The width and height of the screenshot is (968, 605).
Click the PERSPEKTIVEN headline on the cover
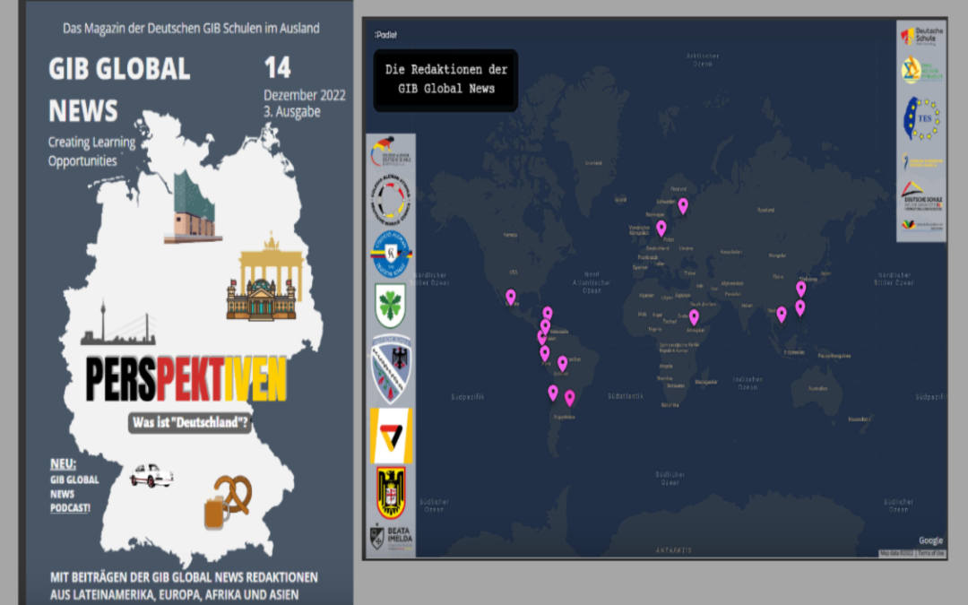pos(186,379)
